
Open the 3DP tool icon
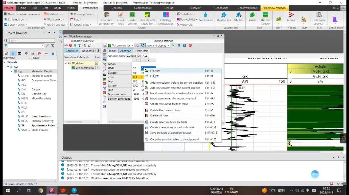point(304,20)
